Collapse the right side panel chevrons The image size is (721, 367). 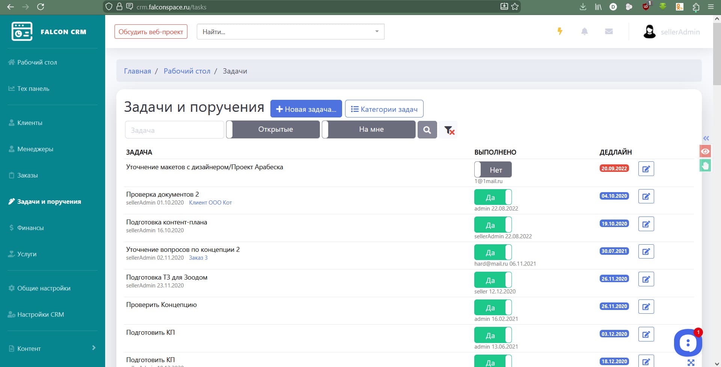pos(706,138)
